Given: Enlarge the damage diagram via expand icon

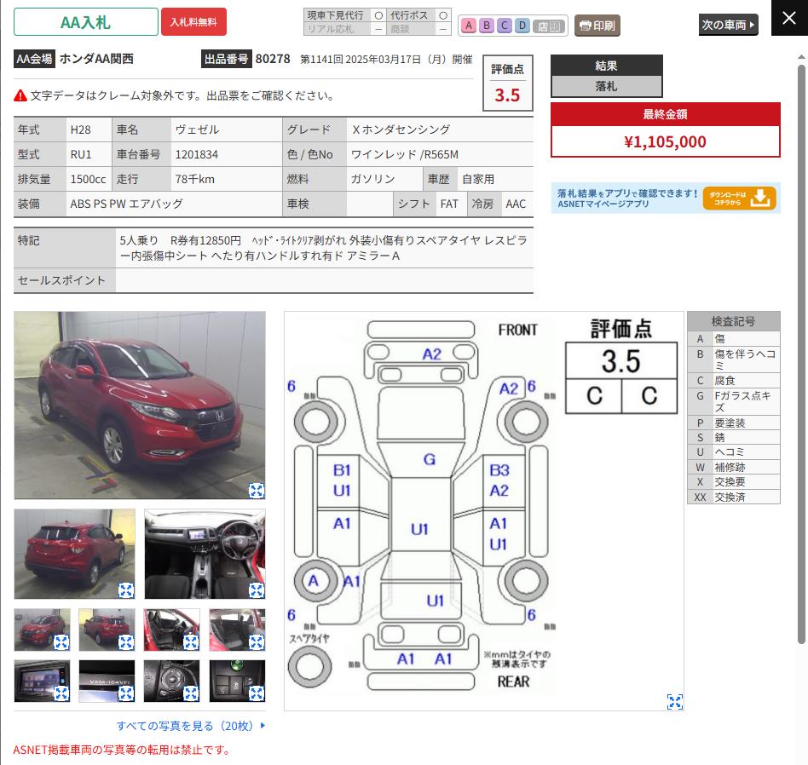Looking at the screenshot, I should [x=674, y=702].
